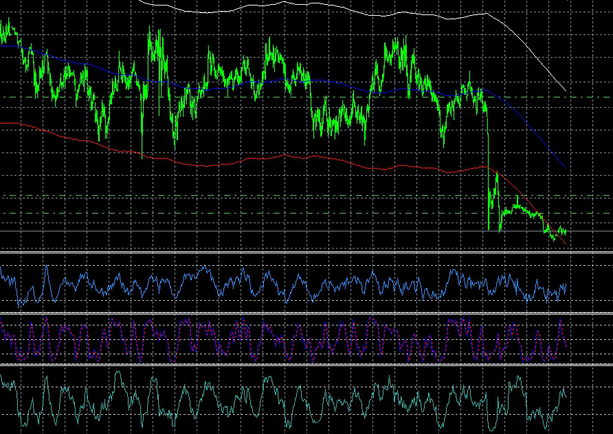This screenshot has width=613, height=434.
Task: Click empty black area right of price chart
Action: (590, 137)
